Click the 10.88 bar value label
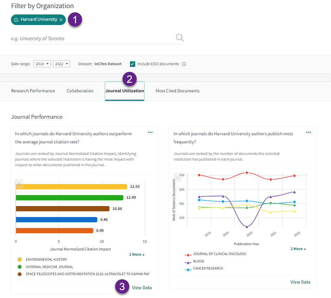331x298 pixels. (117, 209)
